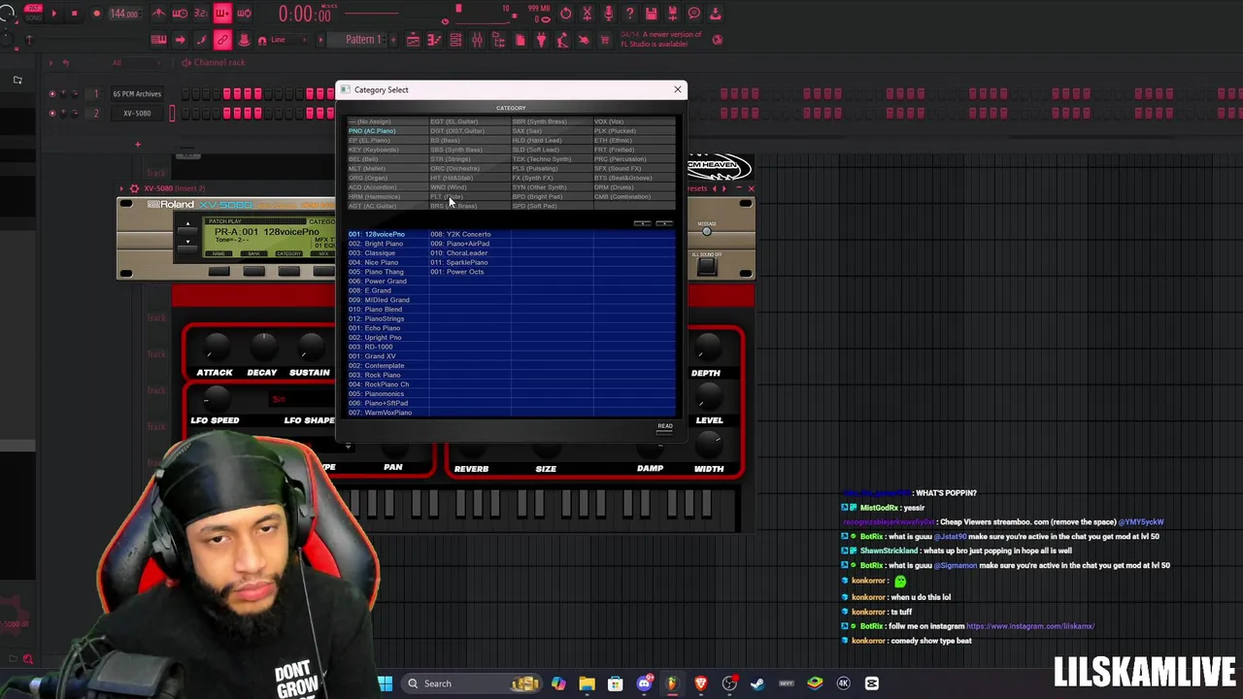
Task: Open the channel rack icon
Action: [x=456, y=39]
